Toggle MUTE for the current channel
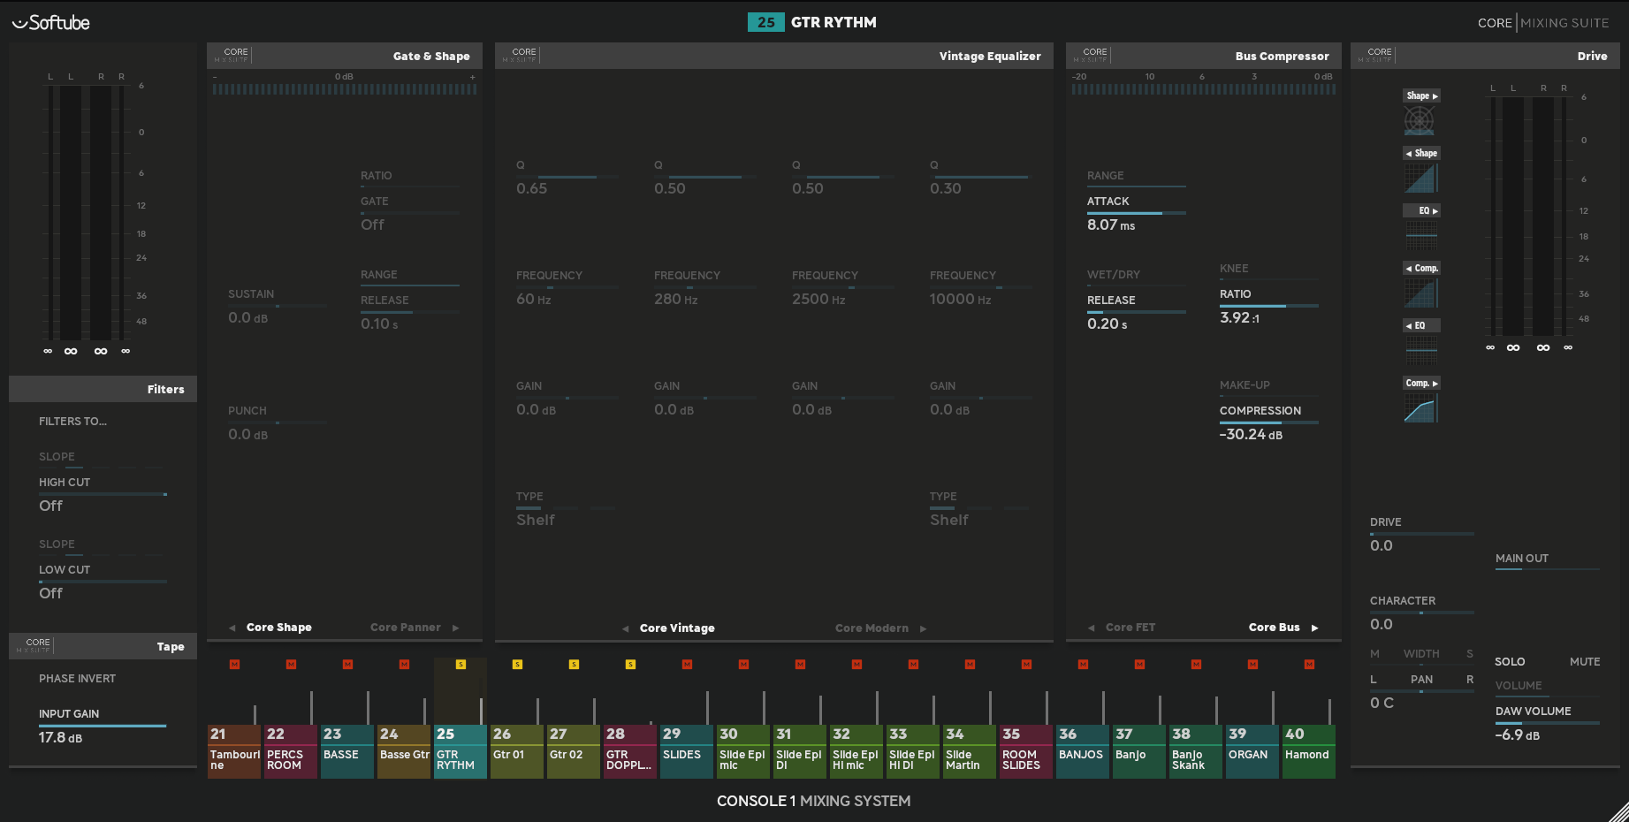 click(x=1584, y=662)
